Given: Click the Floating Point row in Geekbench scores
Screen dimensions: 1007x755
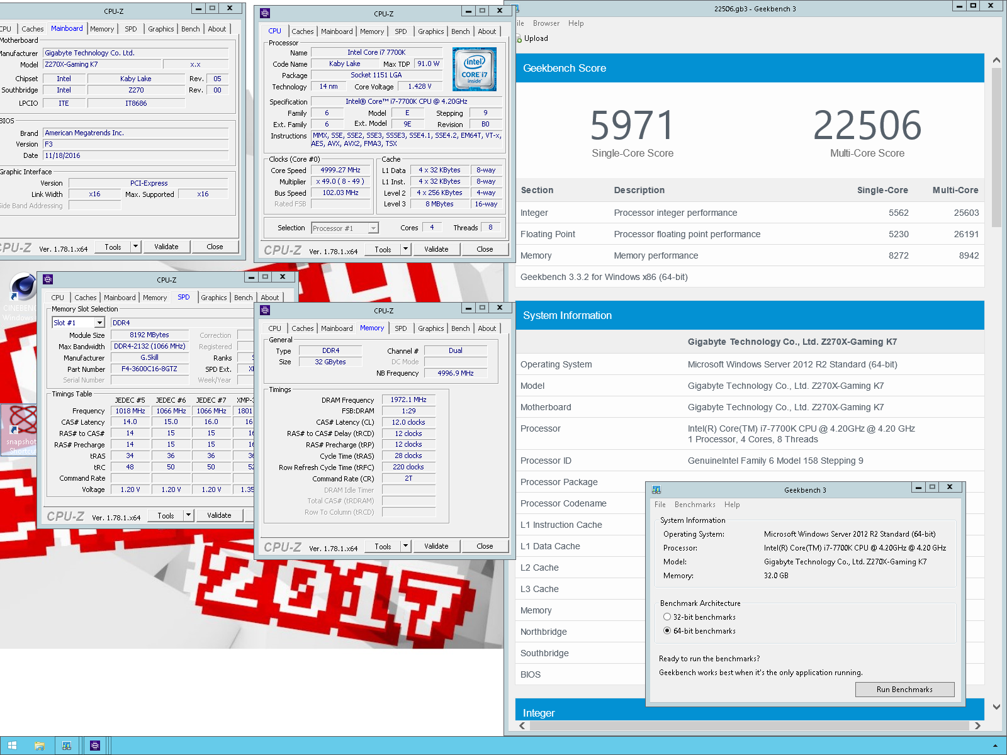Looking at the screenshot, I should pos(749,234).
